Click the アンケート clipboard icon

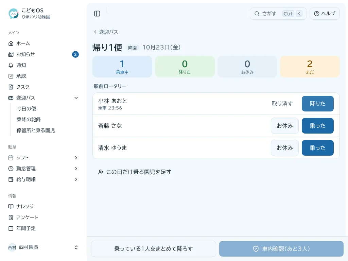click(11, 217)
